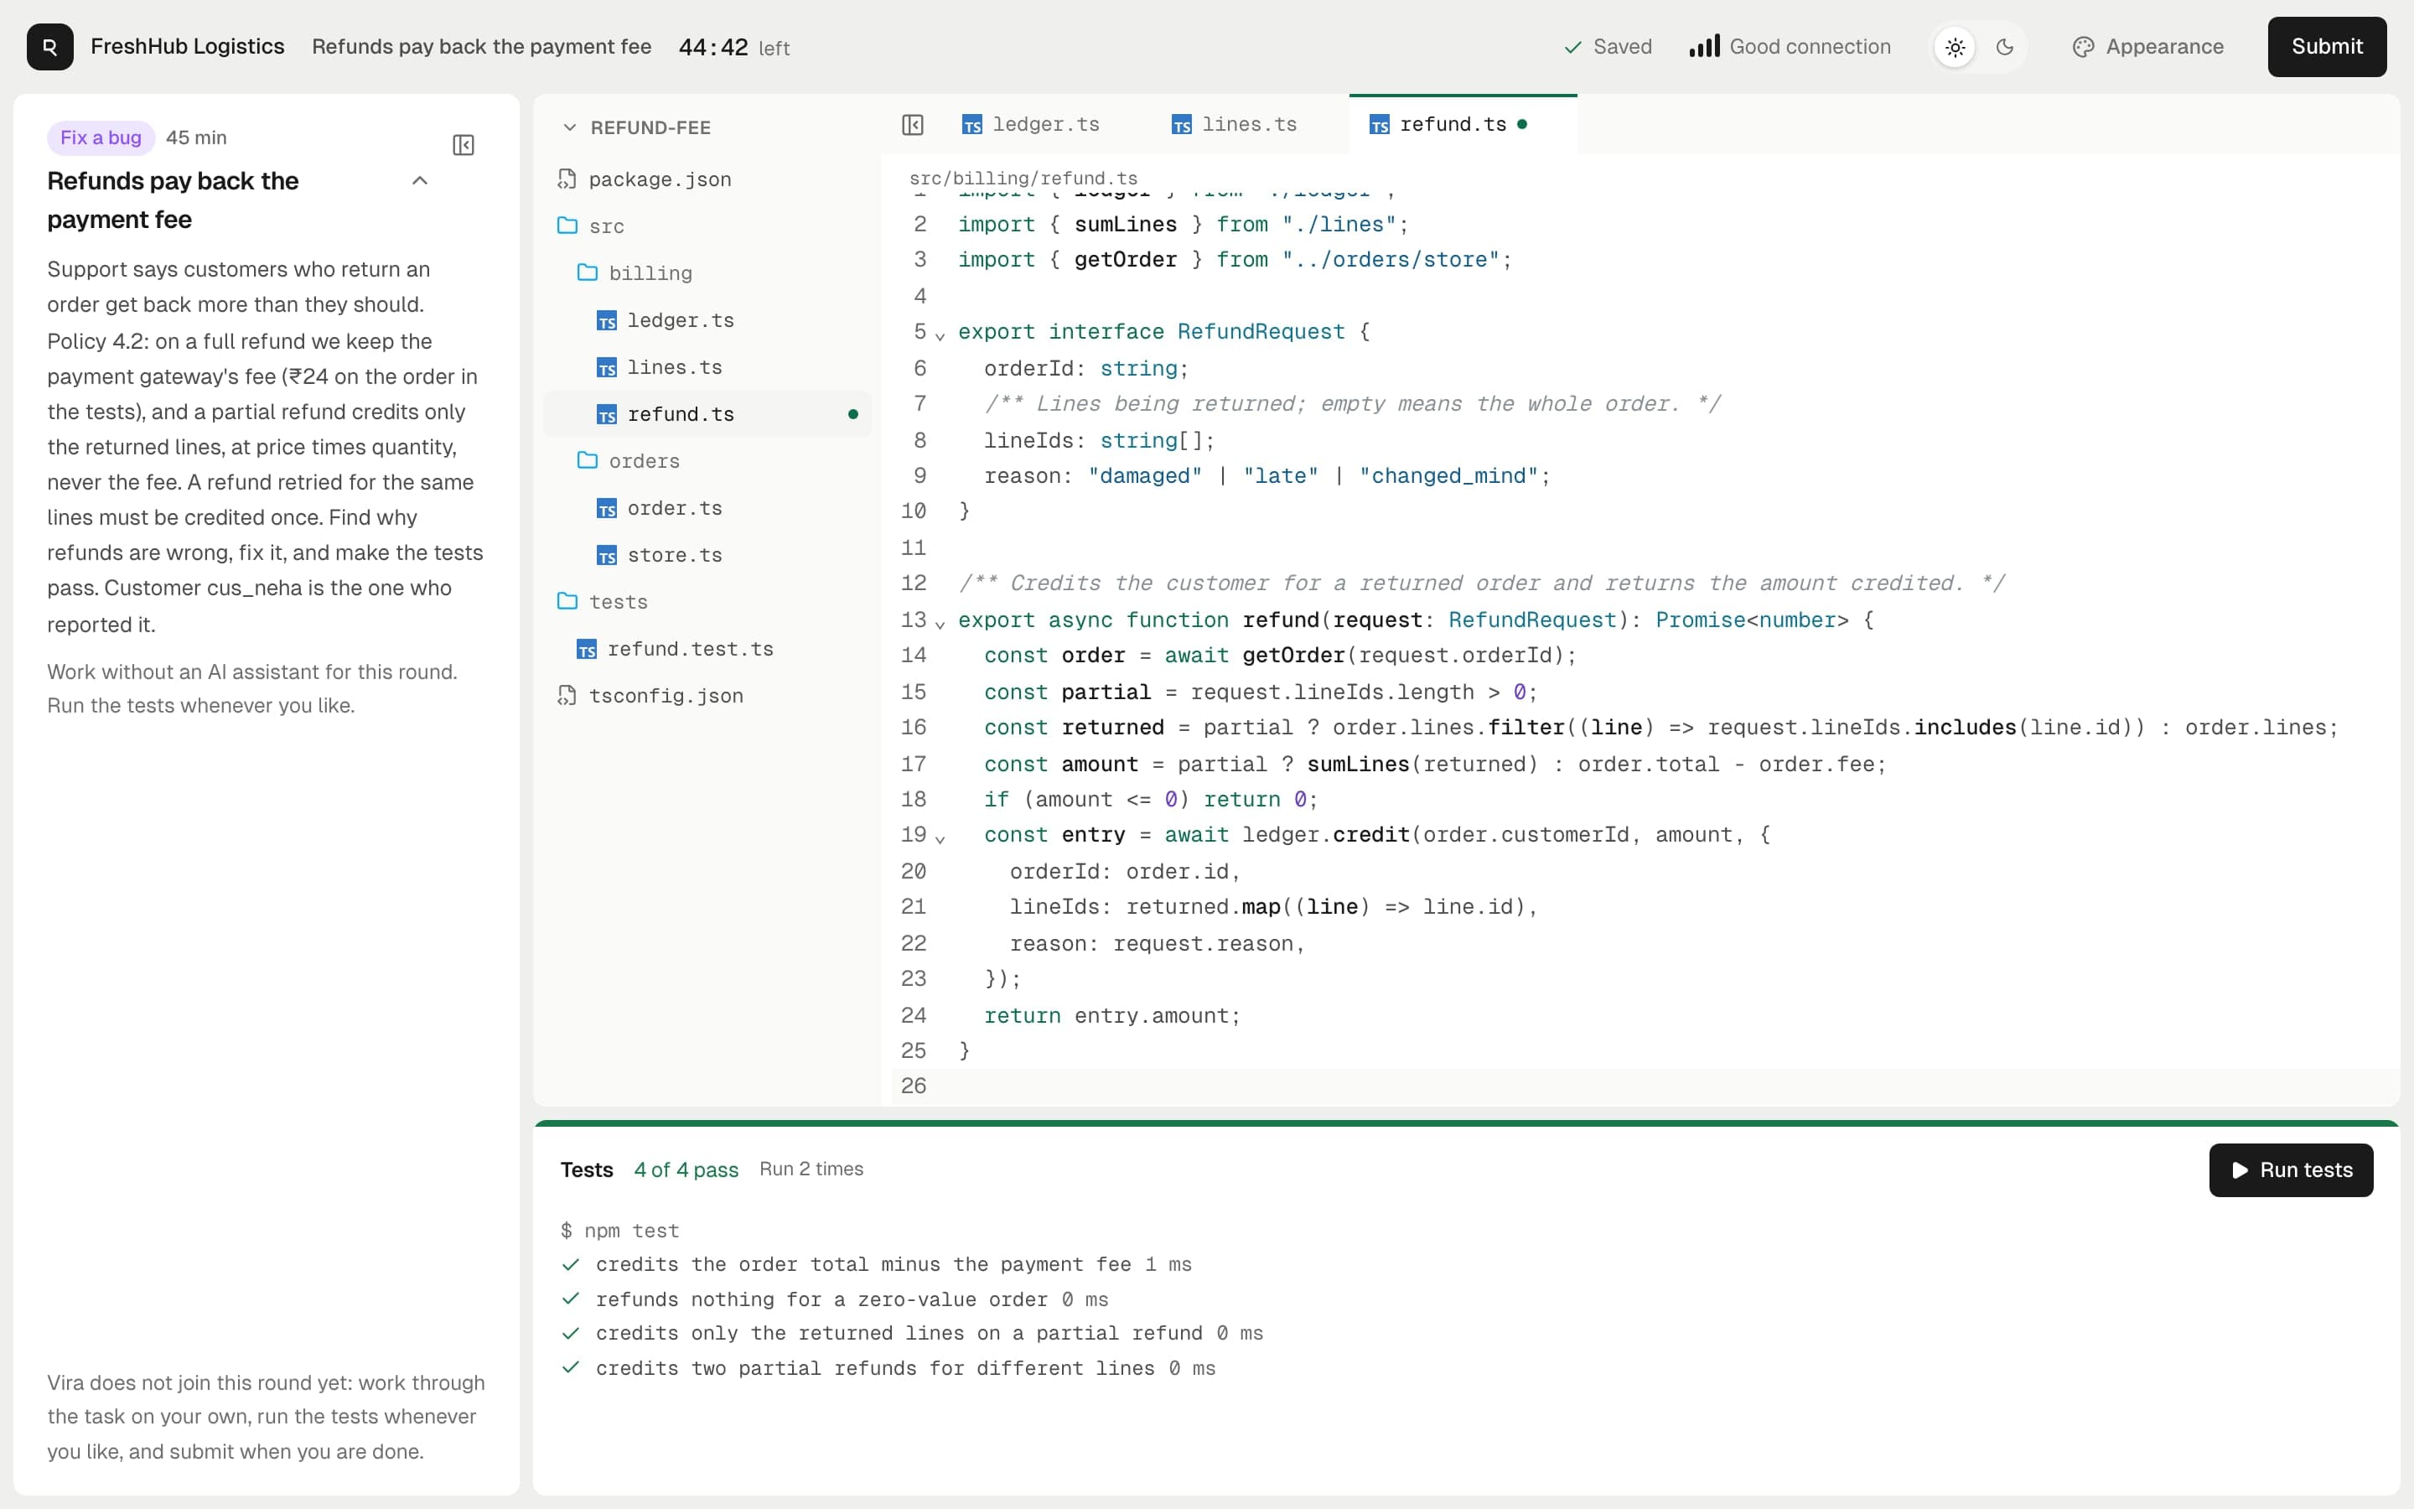Click the '4 of 4 pass' result
The image size is (2414, 1509).
686,1169
